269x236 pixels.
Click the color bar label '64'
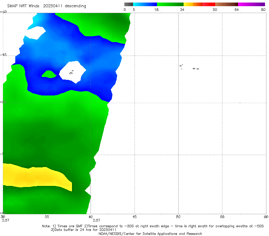[x=237, y=9]
